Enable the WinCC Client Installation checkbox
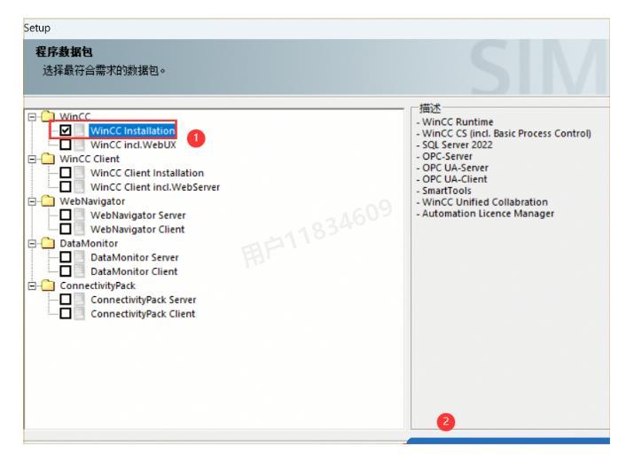This screenshot has height=462, width=634. tap(65, 173)
